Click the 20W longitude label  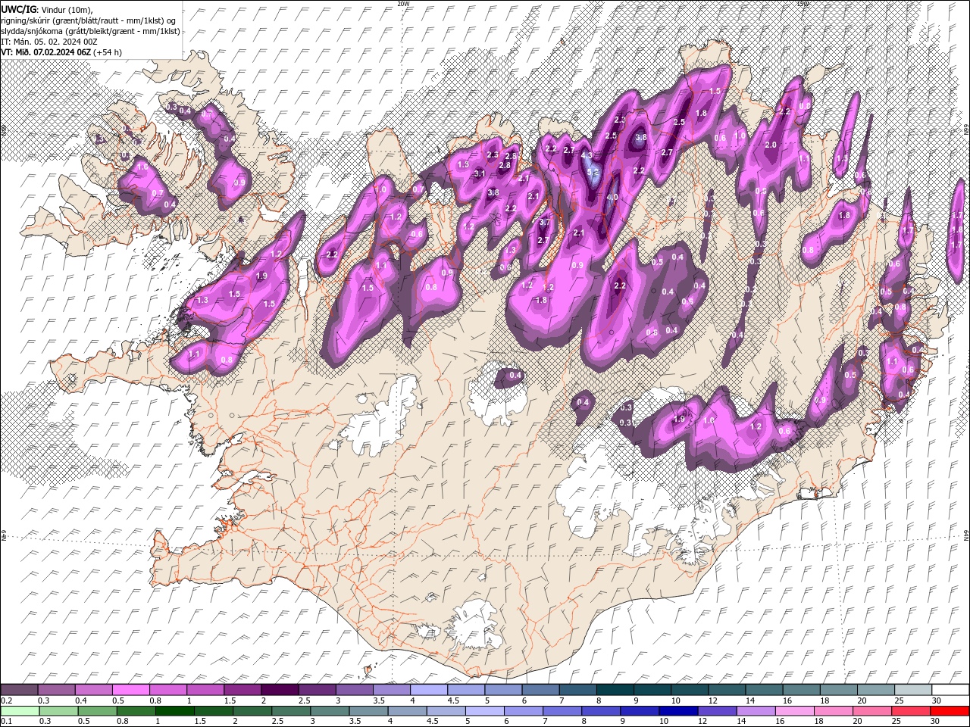tap(402, 4)
